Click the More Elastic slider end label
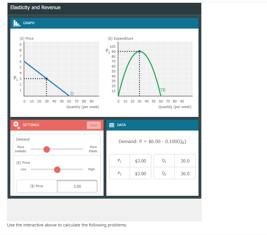The width and height of the screenshot is (267, 235). click(93, 149)
